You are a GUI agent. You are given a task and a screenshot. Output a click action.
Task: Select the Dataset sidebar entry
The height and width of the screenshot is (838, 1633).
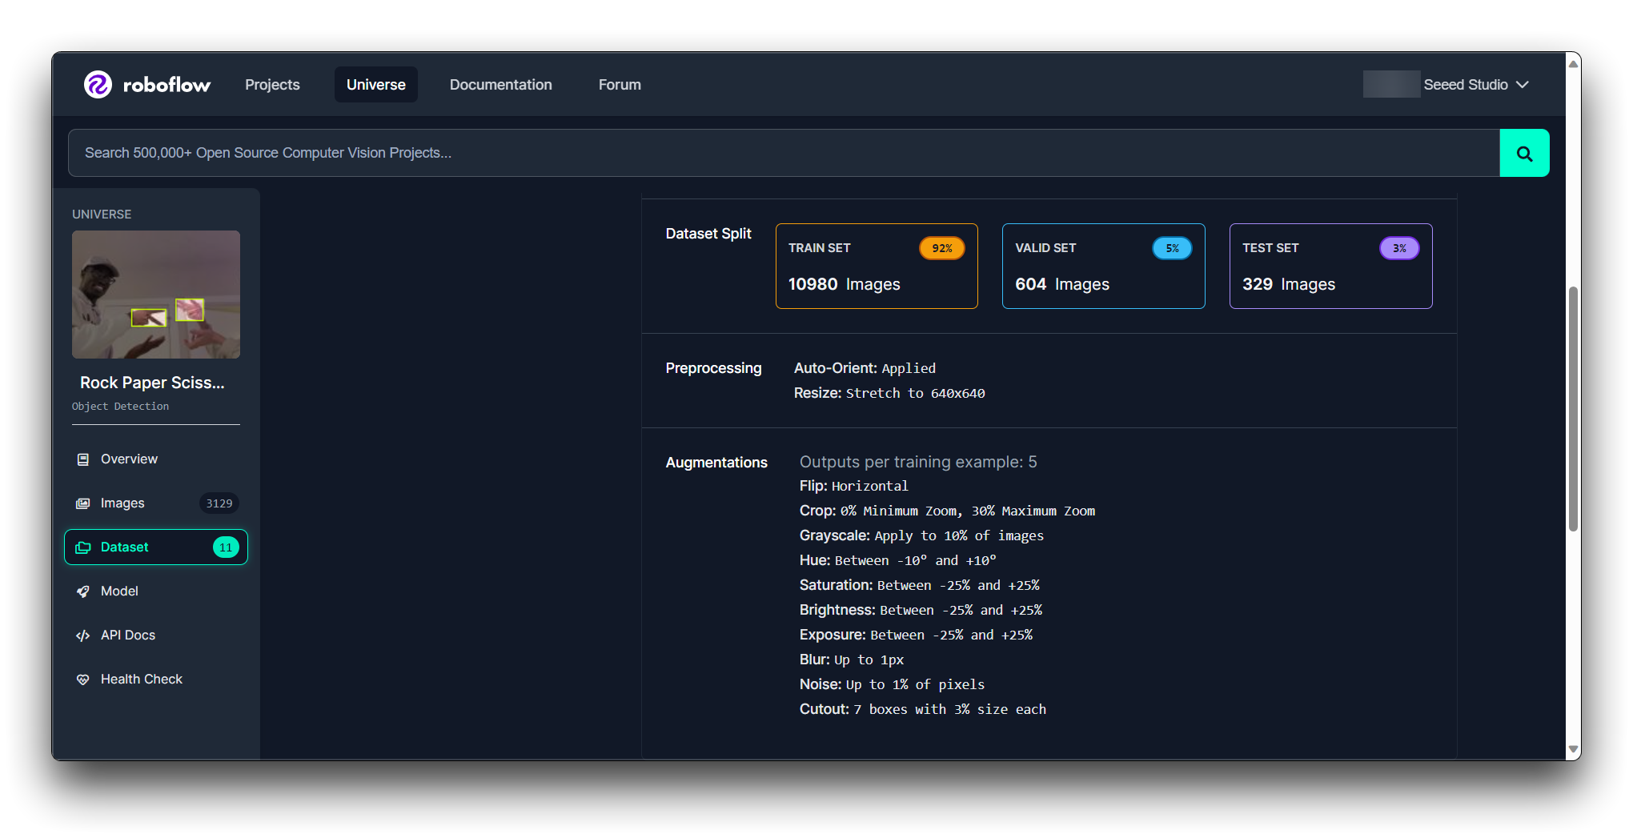point(156,547)
